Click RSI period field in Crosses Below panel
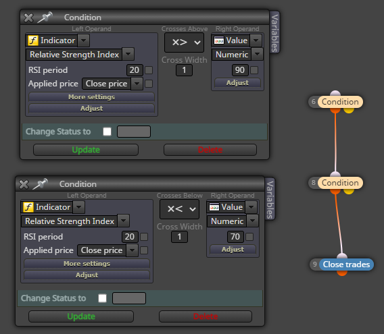This screenshot has width=384, height=334. (x=130, y=237)
